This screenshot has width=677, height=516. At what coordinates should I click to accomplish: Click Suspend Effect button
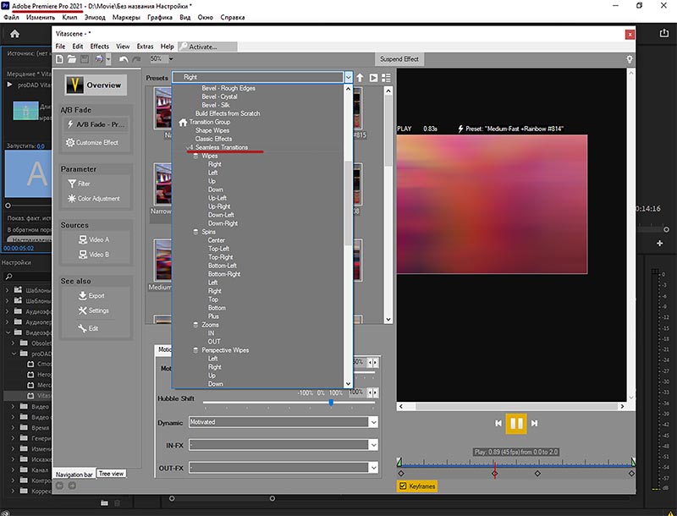coord(399,59)
